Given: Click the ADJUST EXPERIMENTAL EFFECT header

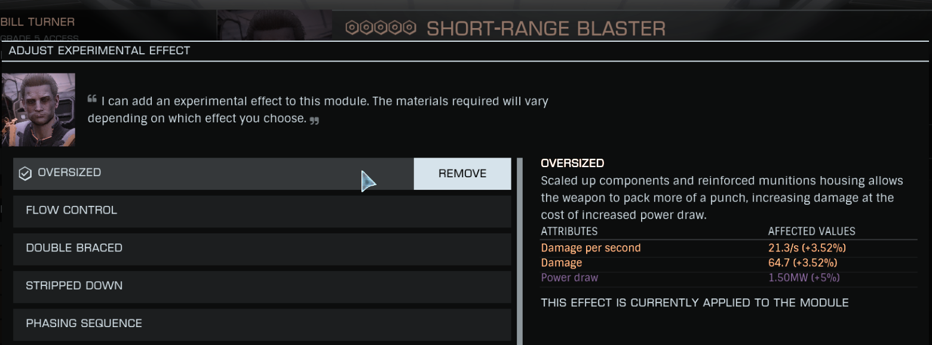Looking at the screenshot, I should 100,51.
